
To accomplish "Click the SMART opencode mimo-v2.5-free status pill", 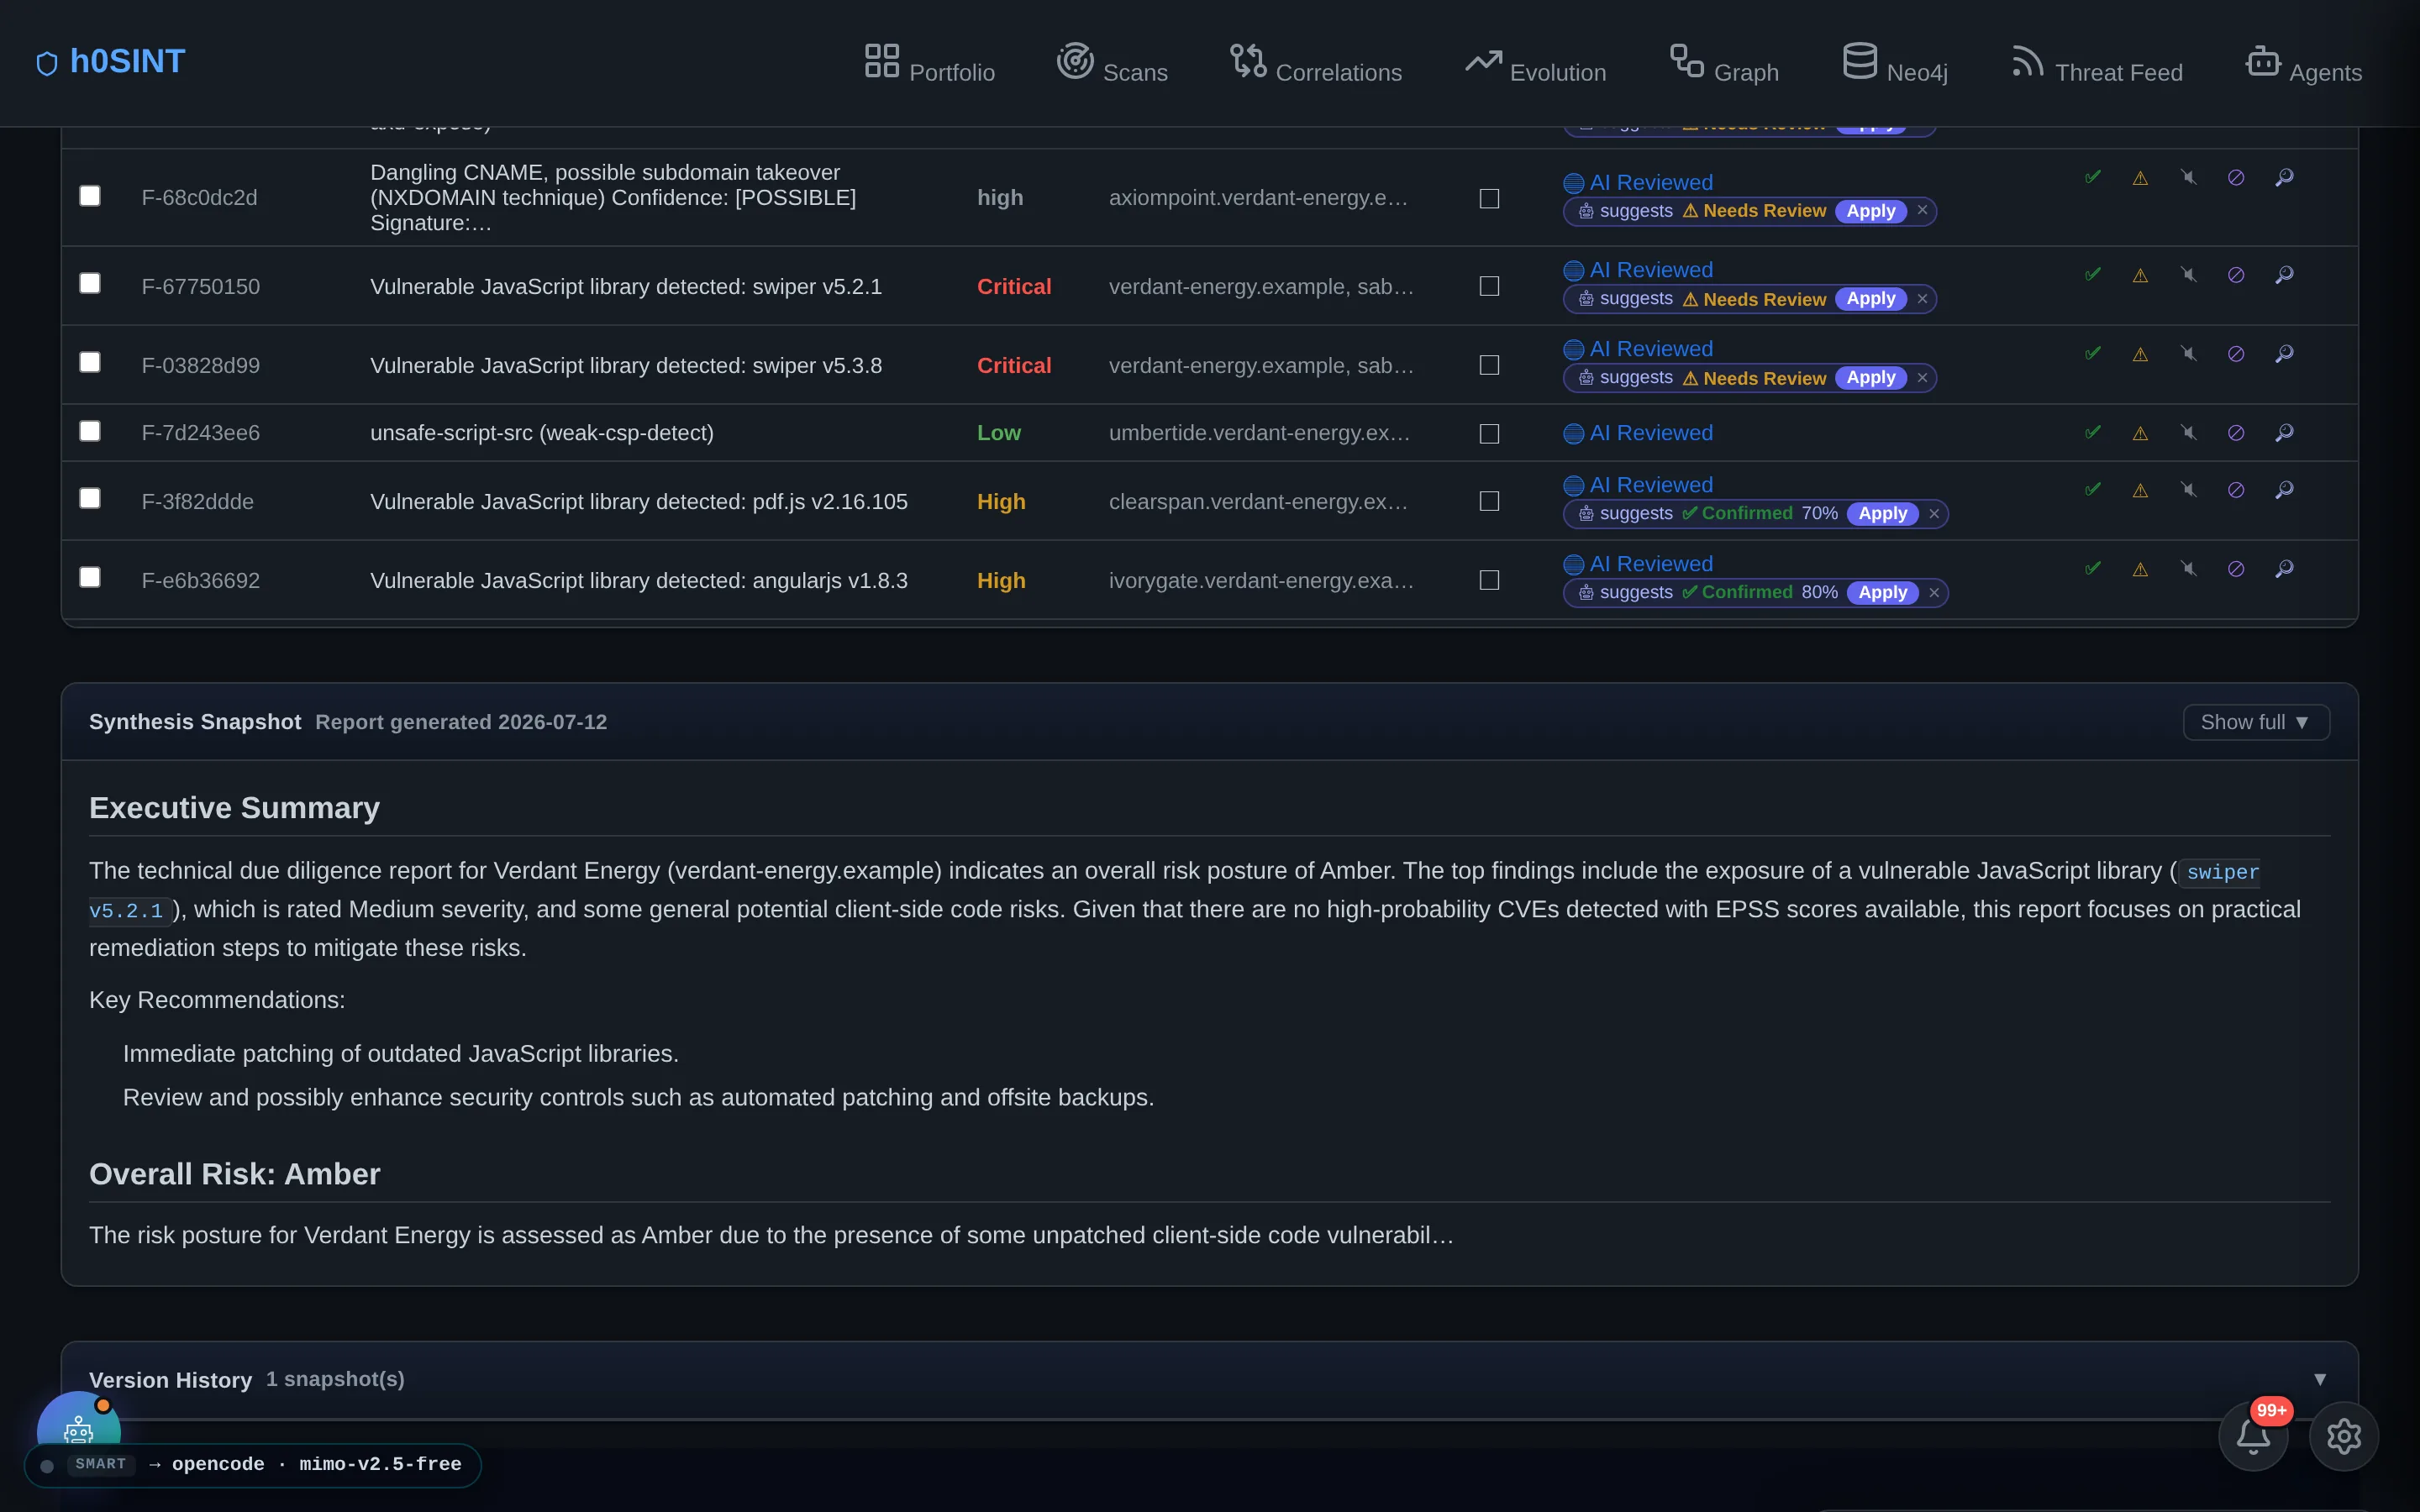I will 252,1465.
